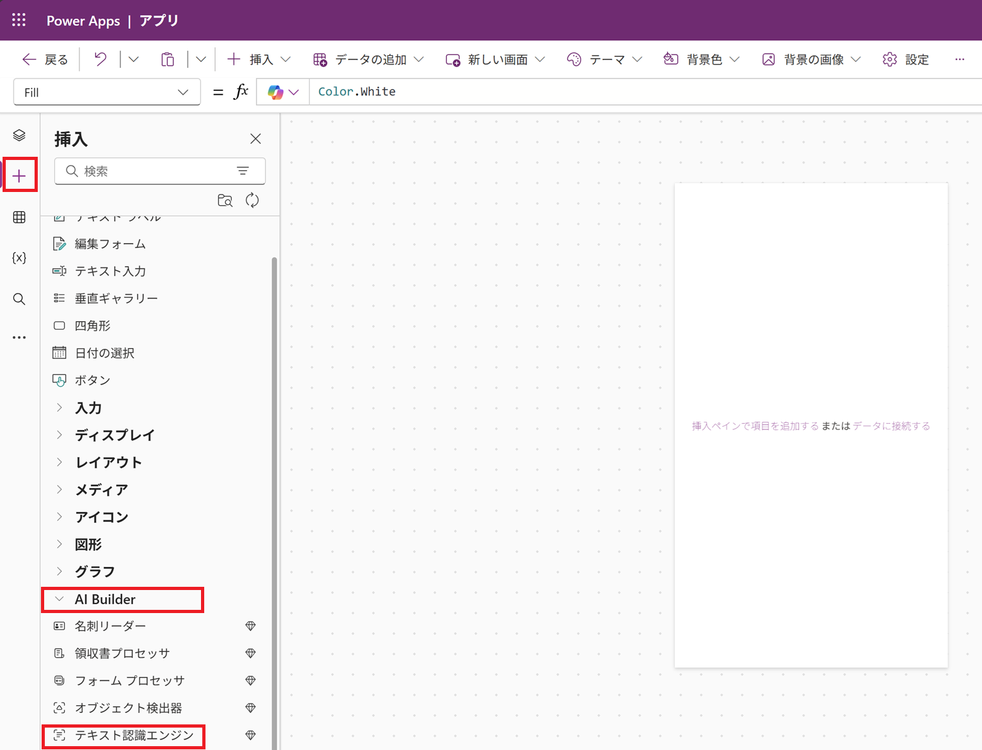Open 設定 settings
Screen dimensions: 982x750
click(906, 60)
